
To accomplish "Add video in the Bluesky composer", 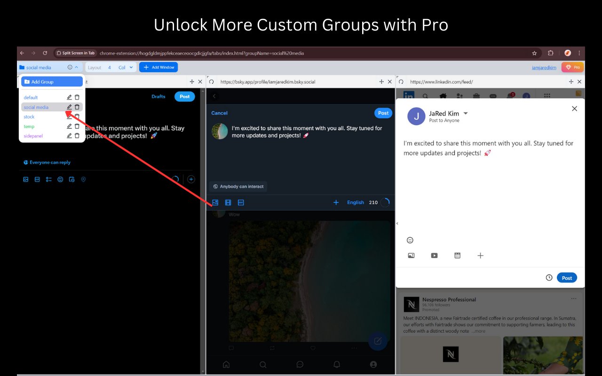I will pyautogui.click(x=228, y=203).
